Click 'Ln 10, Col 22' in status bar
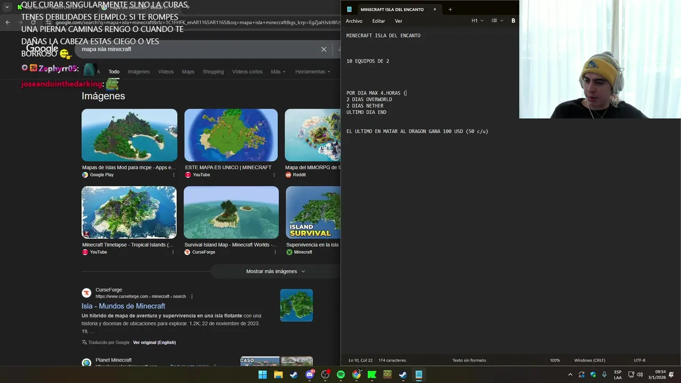Viewport: 681px width, 383px height. point(361,360)
